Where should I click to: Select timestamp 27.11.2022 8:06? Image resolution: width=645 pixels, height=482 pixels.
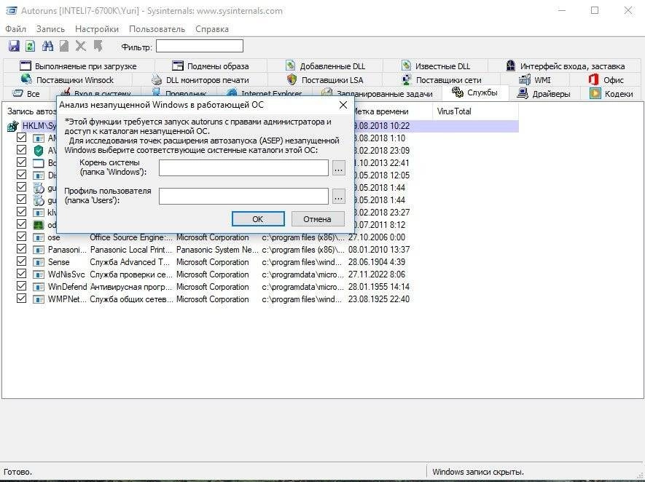point(377,274)
